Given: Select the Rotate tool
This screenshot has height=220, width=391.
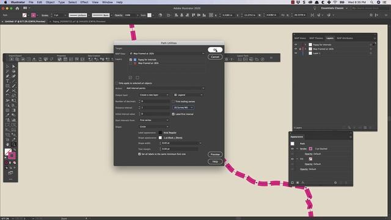Looking at the screenshot, I should click(x=7, y=95).
